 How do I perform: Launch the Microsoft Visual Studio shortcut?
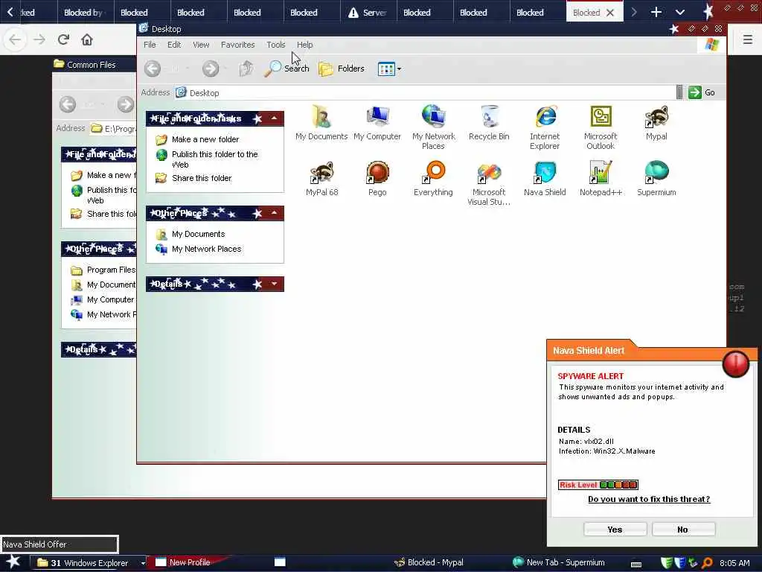click(489, 183)
